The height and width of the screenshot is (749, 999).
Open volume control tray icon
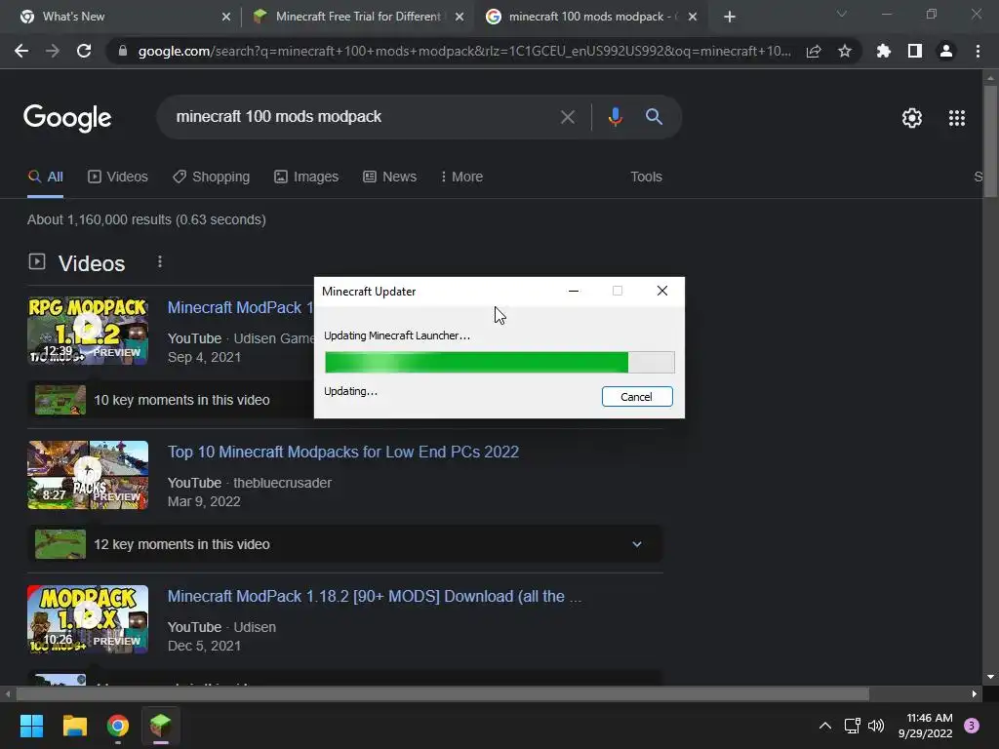(x=876, y=726)
